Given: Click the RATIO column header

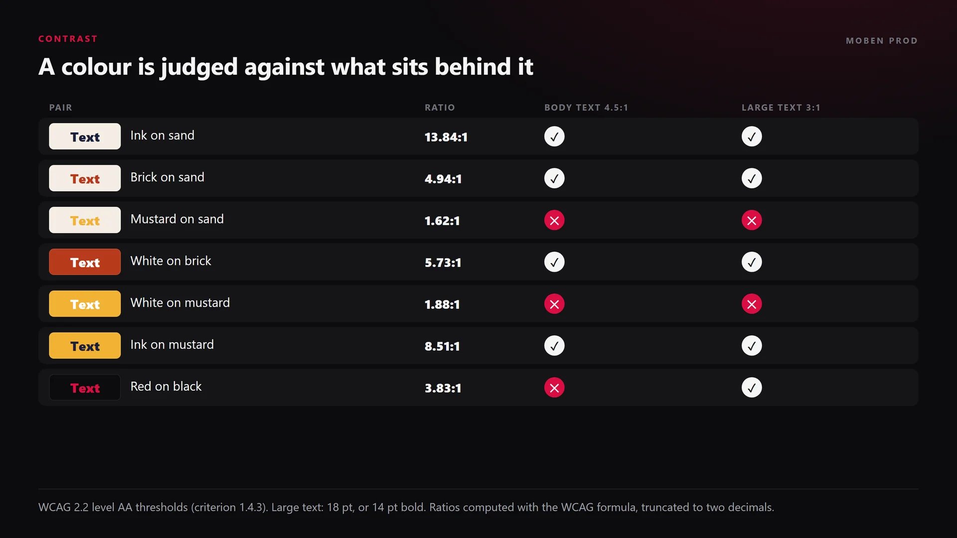Looking at the screenshot, I should 440,108.
